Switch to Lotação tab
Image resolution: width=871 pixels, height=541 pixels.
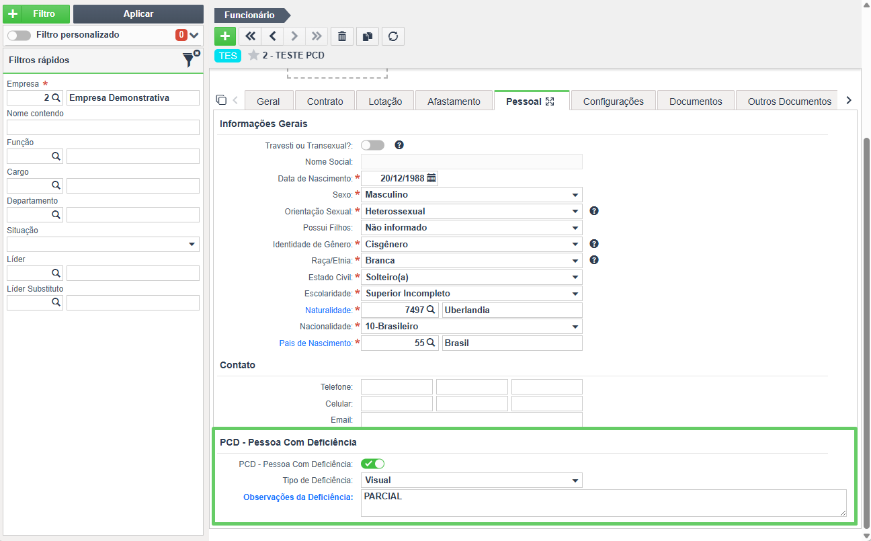[386, 101]
